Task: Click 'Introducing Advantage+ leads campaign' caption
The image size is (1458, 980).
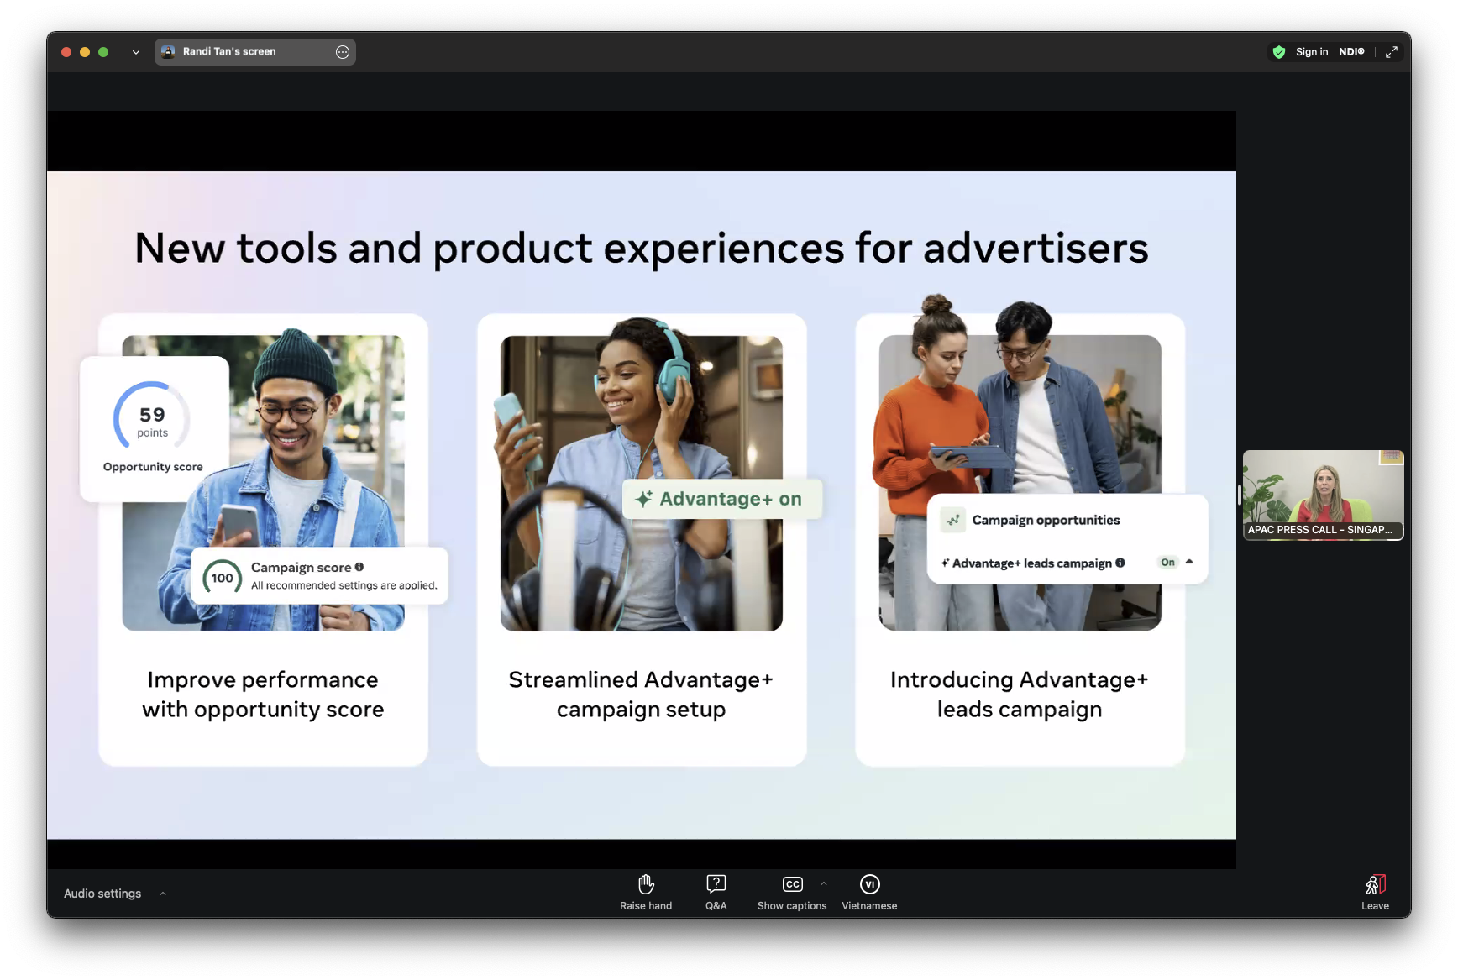Action: pos(1020,694)
